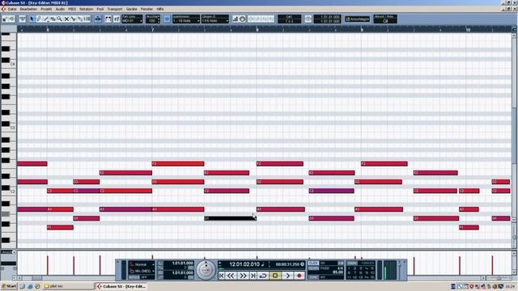Open the part list MIDI 01 dropdown
This screenshot has height=291, width=518.
[x=132, y=21]
